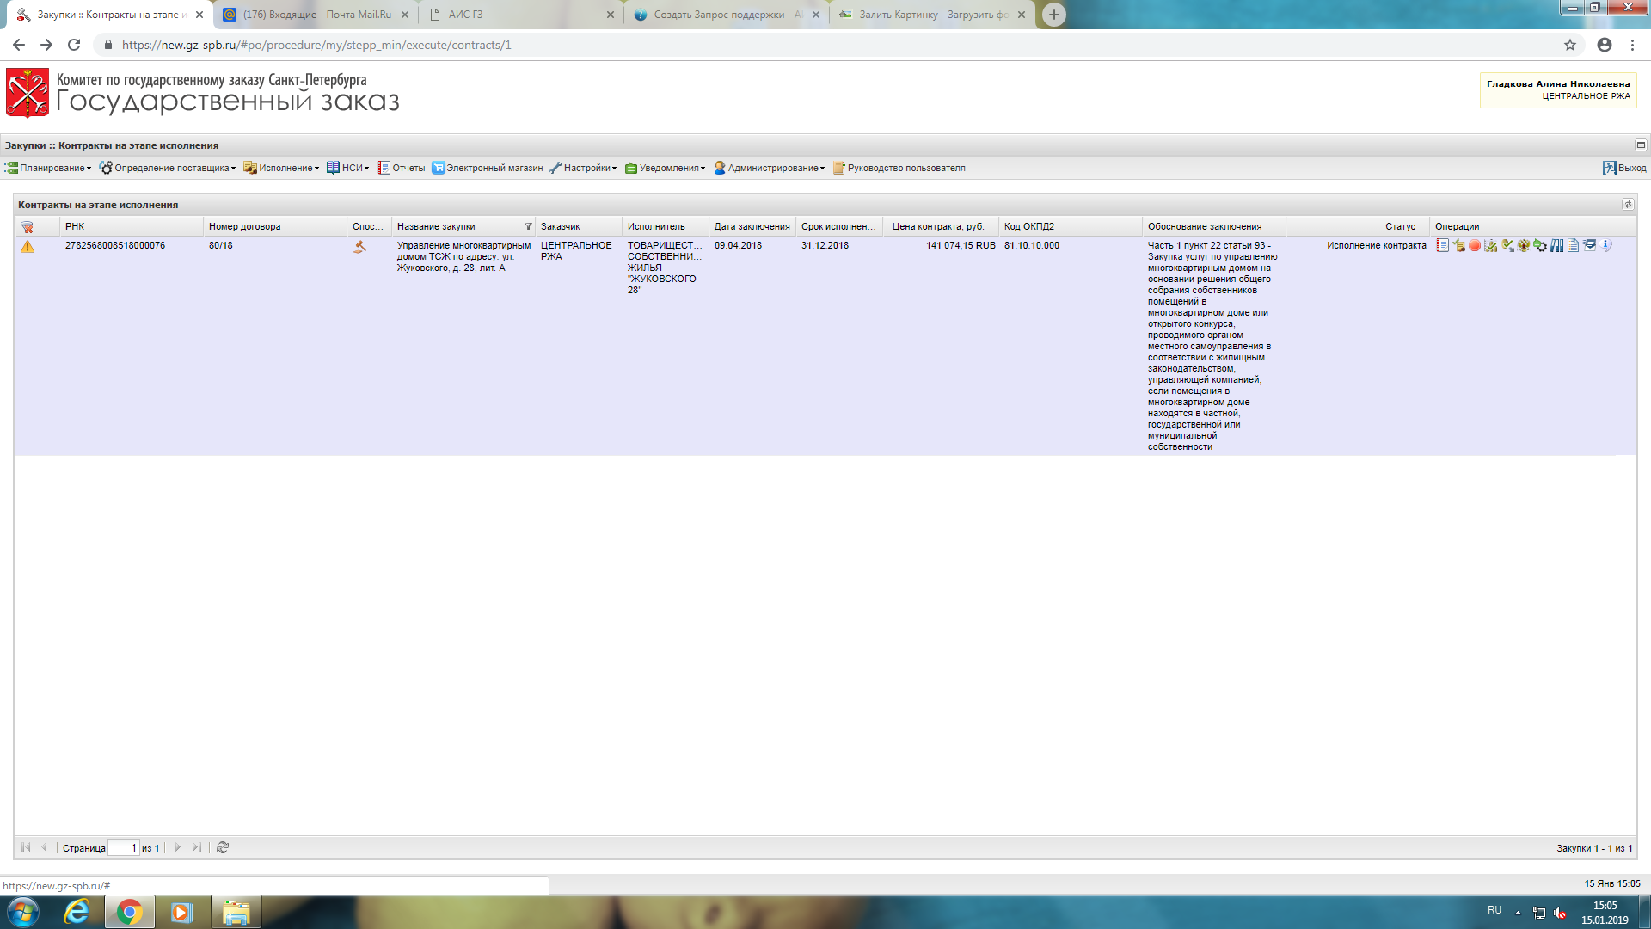Click the blue binders archive icon
This screenshot has height=929, width=1651.
click(x=1556, y=245)
